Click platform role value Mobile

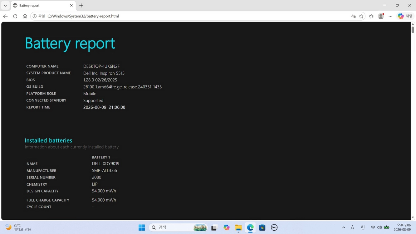click(x=90, y=94)
